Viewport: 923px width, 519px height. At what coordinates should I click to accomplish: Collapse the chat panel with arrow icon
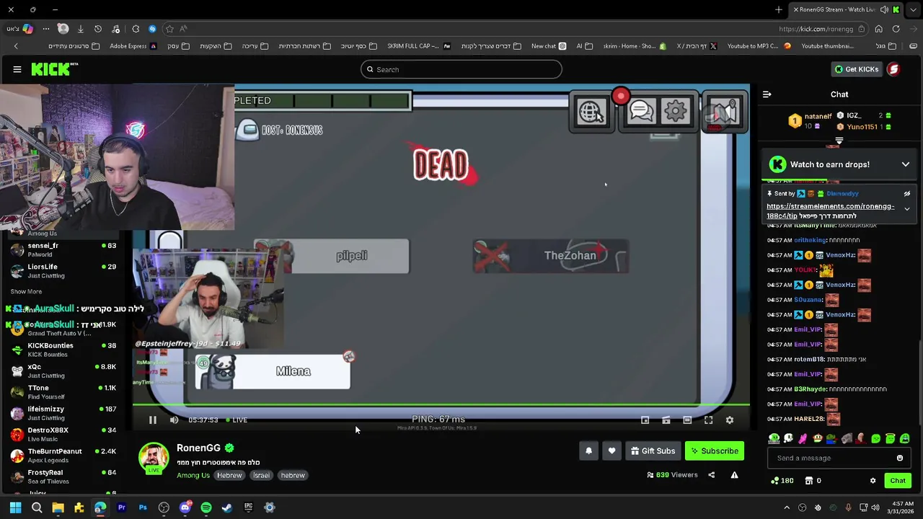coord(767,94)
